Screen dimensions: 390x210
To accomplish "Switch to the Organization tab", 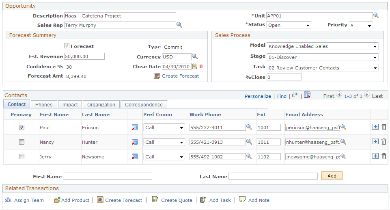I will [101, 104].
